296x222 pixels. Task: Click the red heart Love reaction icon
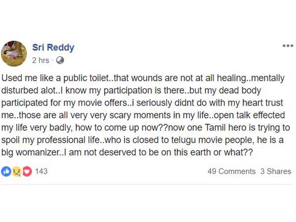click(x=27, y=171)
